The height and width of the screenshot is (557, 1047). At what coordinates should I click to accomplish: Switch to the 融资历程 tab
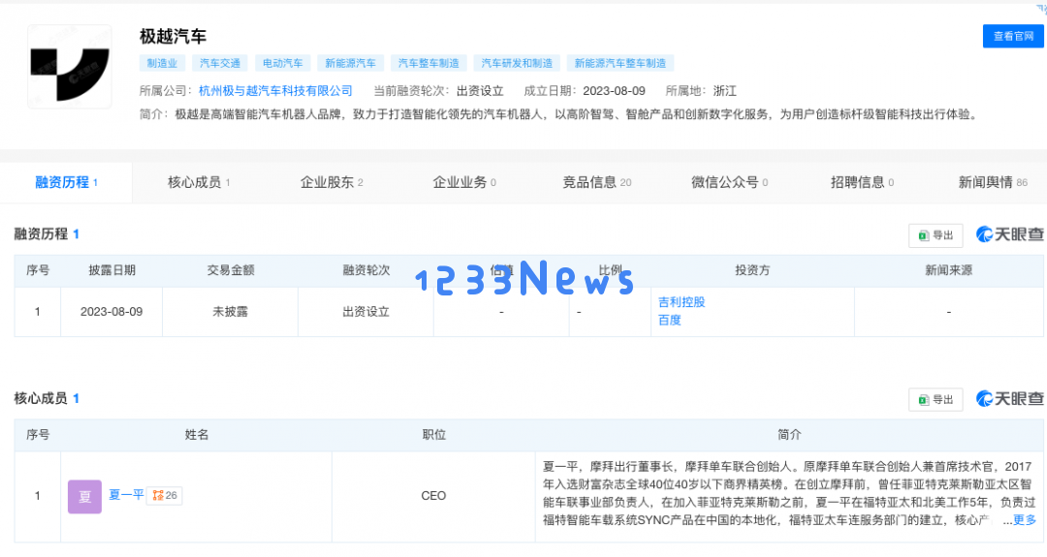click(66, 182)
